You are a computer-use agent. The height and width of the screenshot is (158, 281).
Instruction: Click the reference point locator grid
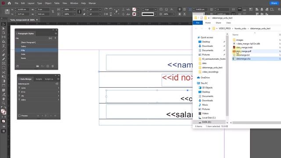pos(7,12)
